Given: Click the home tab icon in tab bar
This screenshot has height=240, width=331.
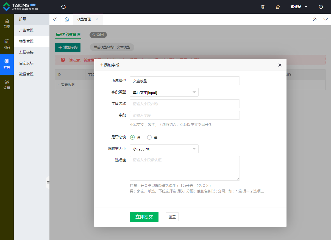Looking at the screenshot, I should (66, 19).
